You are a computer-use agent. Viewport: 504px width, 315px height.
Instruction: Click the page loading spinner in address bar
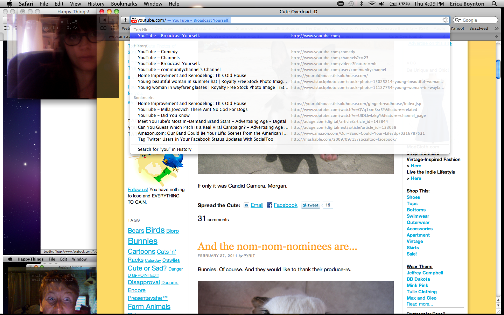(445, 20)
